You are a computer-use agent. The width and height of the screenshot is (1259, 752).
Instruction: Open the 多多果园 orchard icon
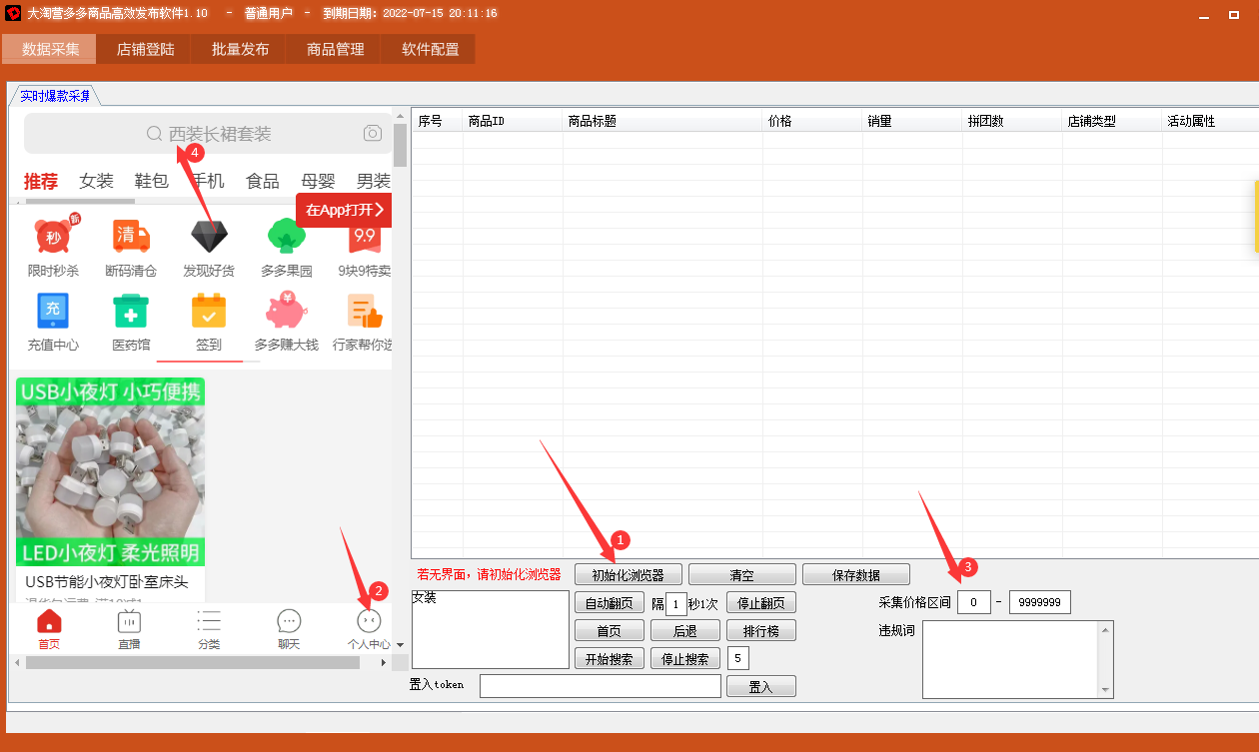(287, 248)
